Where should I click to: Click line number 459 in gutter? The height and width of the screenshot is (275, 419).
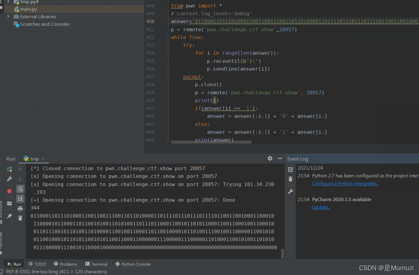[150, 93]
